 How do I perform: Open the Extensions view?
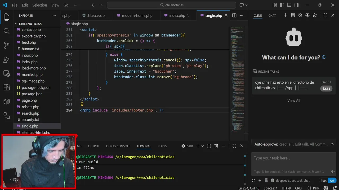pos(7,87)
